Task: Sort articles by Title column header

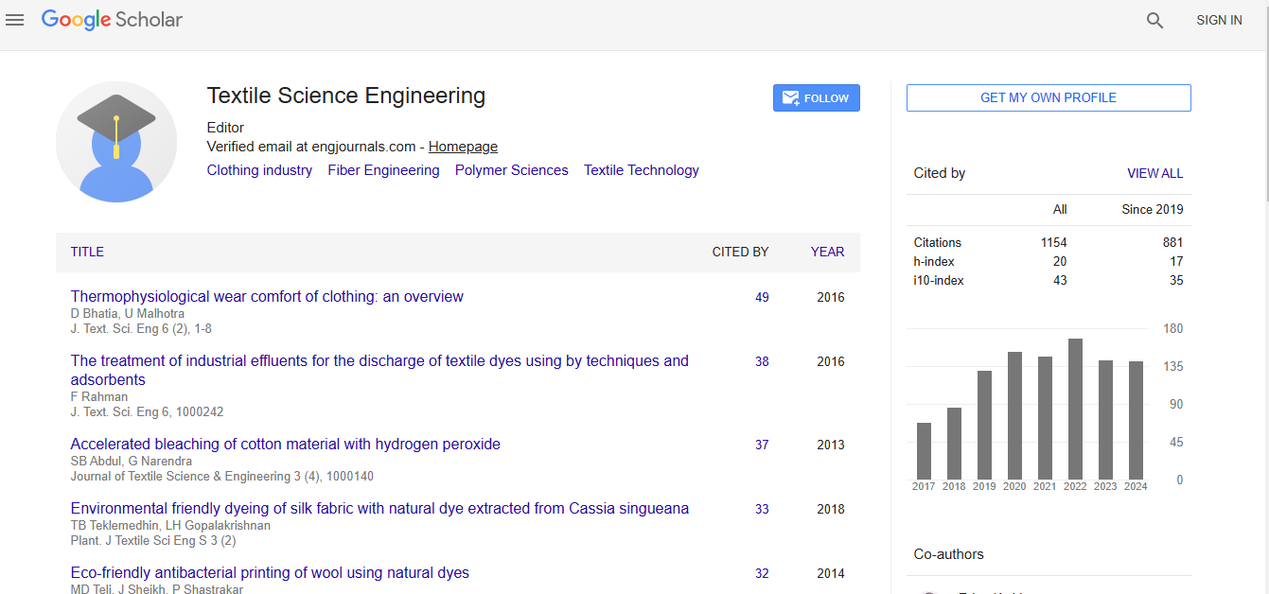Action: tap(87, 252)
